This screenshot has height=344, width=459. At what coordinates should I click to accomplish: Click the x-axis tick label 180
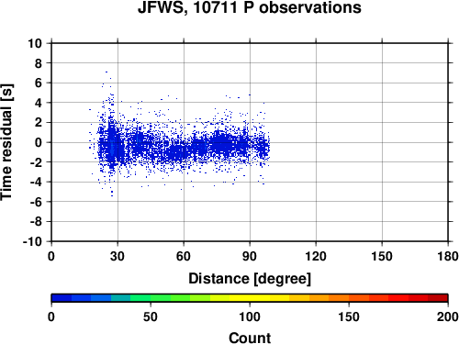pos(448,256)
